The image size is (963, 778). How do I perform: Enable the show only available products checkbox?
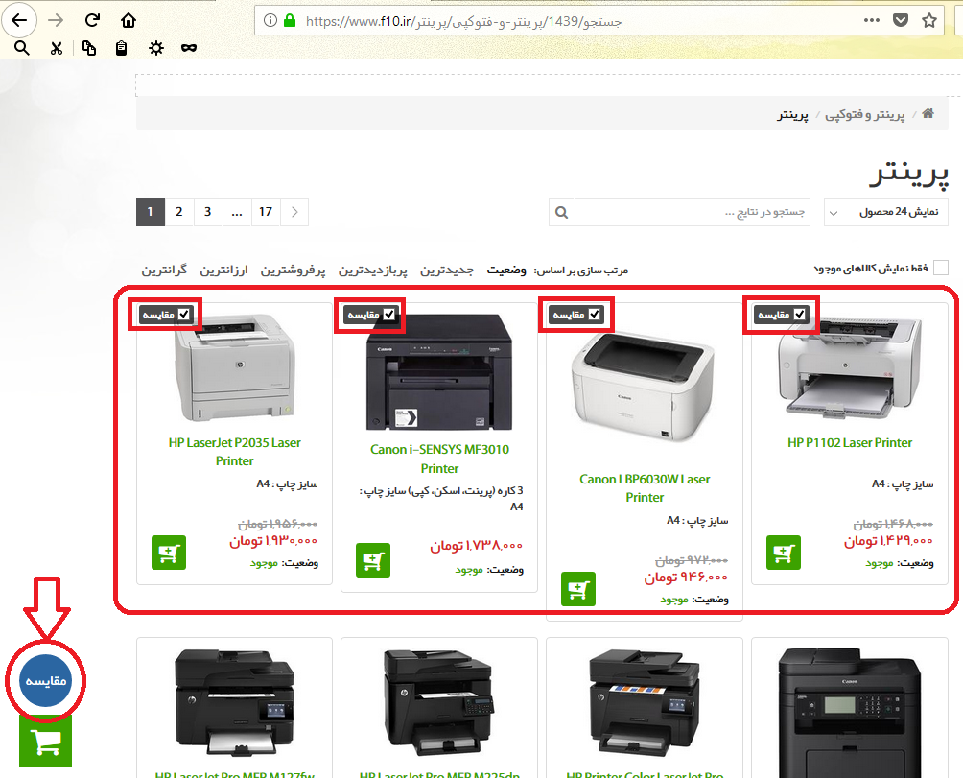click(x=941, y=269)
